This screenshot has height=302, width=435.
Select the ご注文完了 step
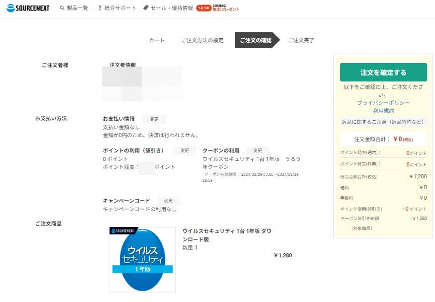301,40
